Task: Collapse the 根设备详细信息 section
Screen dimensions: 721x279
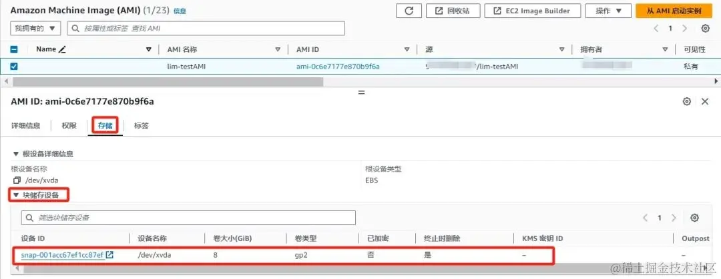Action: (43, 154)
